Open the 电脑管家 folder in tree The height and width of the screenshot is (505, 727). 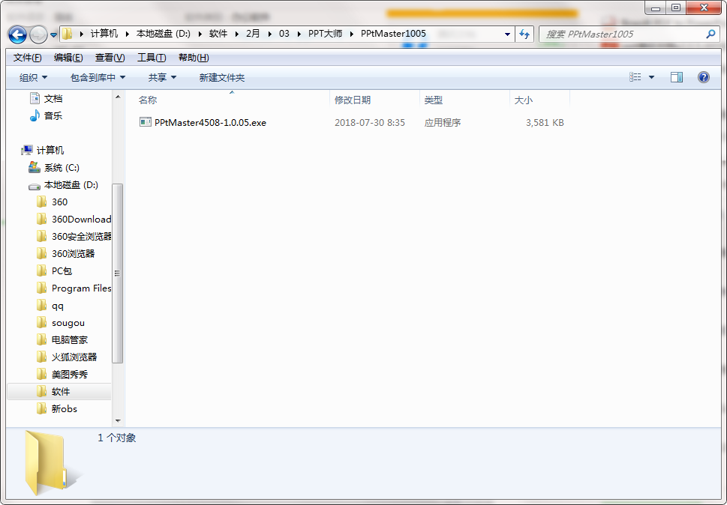(70, 339)
